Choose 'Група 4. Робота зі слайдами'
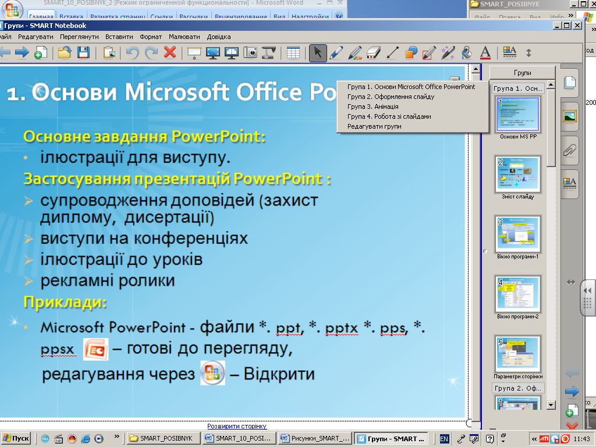596x447 pixels. pos(389,116)
